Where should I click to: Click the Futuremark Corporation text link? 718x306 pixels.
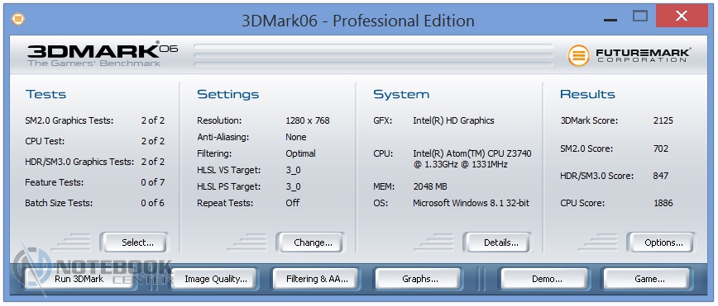[x=643, y=54]
